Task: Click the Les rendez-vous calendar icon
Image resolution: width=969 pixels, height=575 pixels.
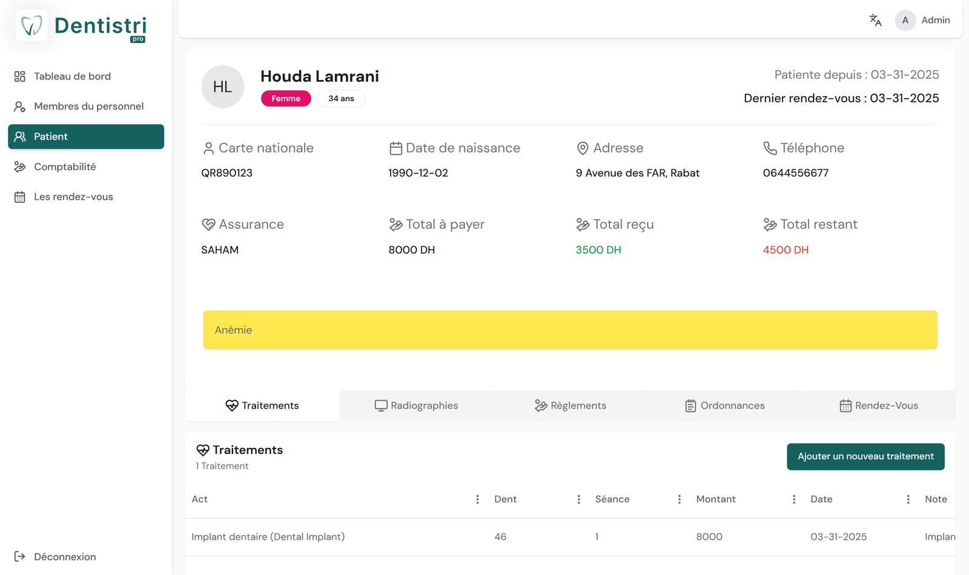Action: click(20, 197)
